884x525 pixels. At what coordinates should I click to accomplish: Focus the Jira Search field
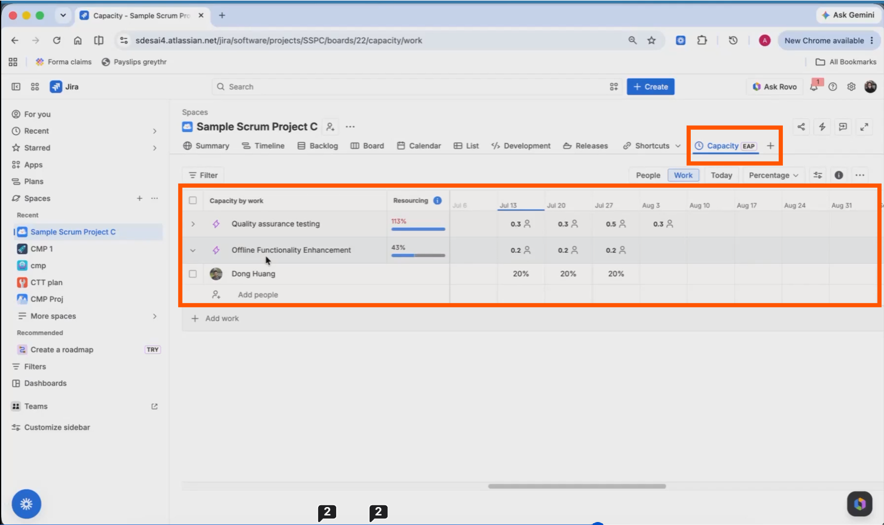click(417, 87)
